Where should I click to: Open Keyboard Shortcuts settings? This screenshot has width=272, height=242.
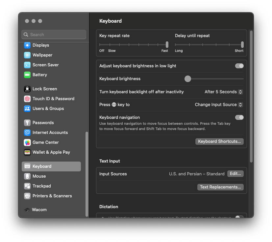click(219, 141)
